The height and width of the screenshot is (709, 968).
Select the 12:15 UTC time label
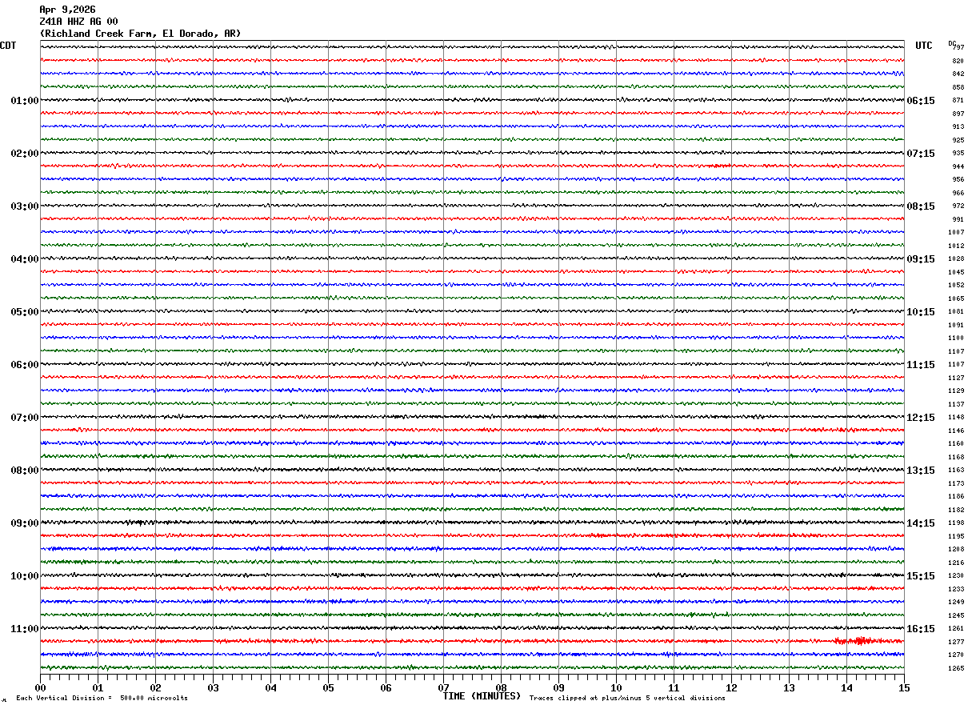920,418
